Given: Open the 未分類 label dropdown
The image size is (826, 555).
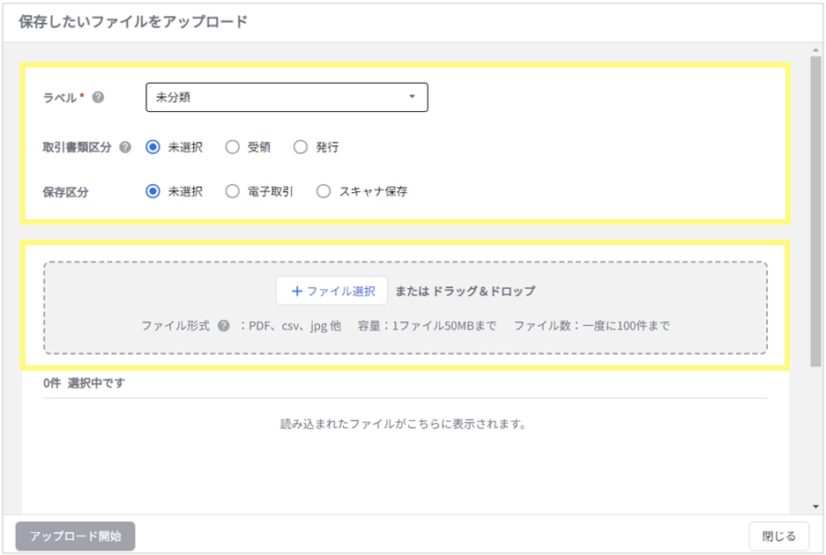Looking at the screenshot, I should click(286, 98).
